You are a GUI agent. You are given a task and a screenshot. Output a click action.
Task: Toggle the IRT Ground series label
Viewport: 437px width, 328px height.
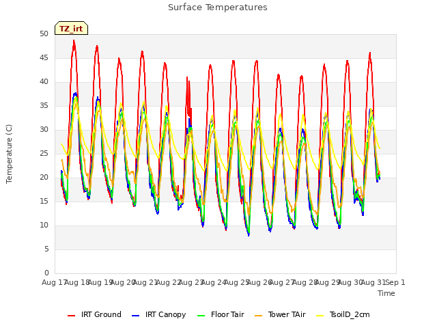tap(101, 314)
